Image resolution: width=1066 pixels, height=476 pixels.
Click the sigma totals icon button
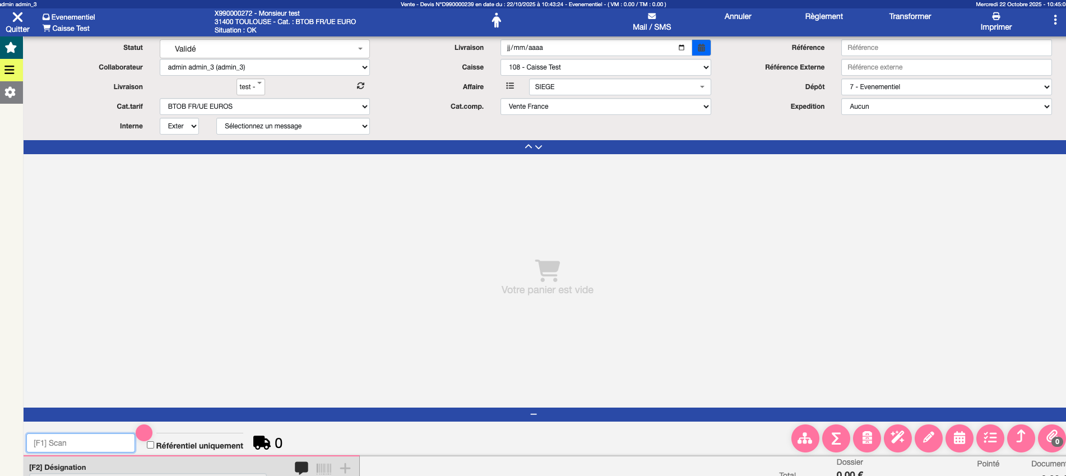[x=836, y=438]
